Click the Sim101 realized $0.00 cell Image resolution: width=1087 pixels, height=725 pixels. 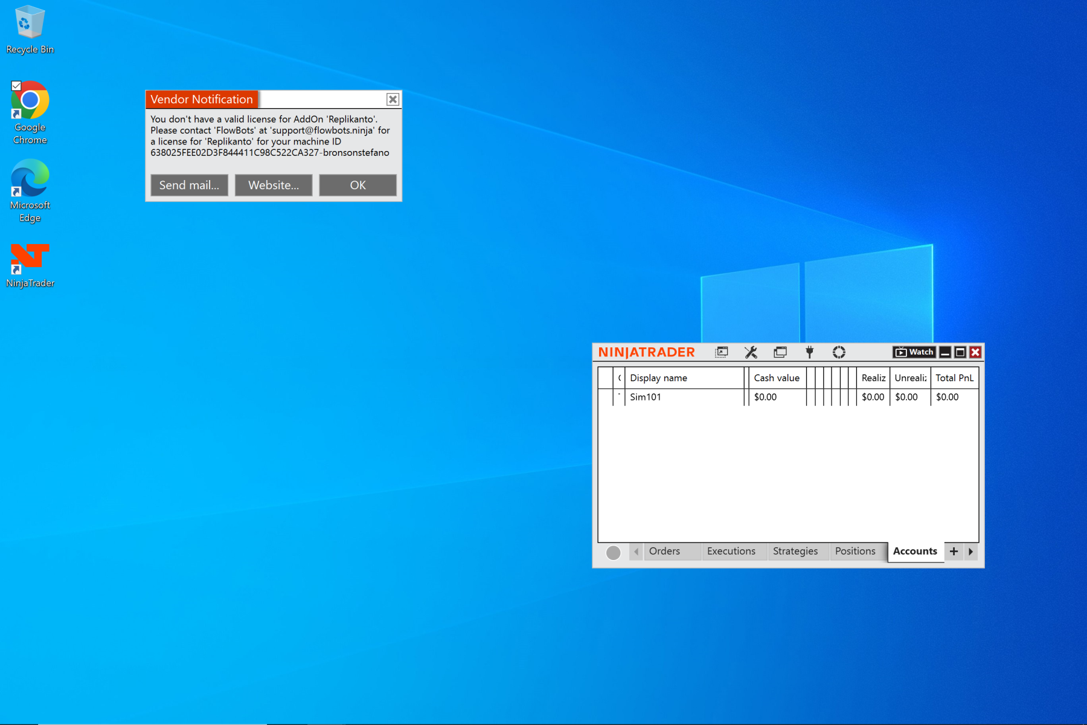(x=873, y=397)
